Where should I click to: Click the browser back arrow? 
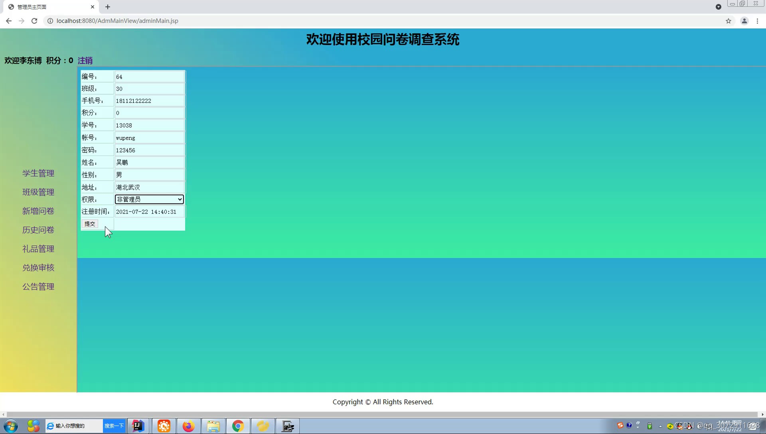click(8, 21)
